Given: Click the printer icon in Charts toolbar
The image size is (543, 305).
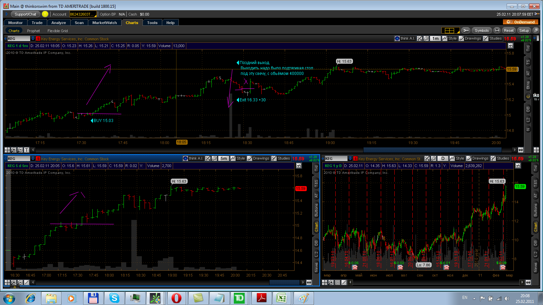Looking at the screenshot, I should (497, 30).
